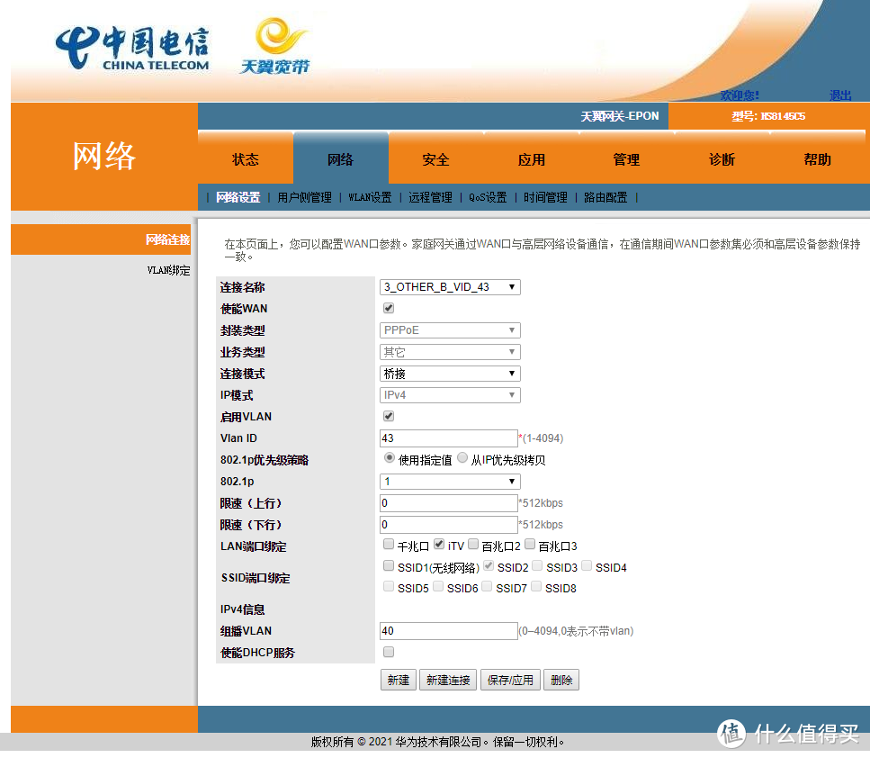Open the 连接名称 dropdown

(449, 286)
